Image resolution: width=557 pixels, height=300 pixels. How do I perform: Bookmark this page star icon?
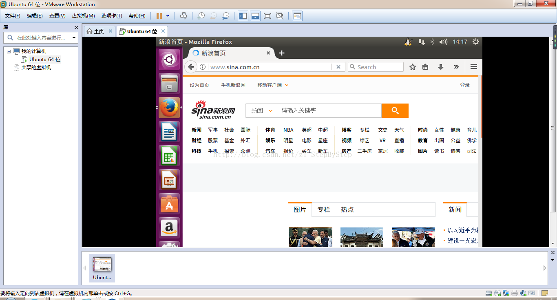413,67
